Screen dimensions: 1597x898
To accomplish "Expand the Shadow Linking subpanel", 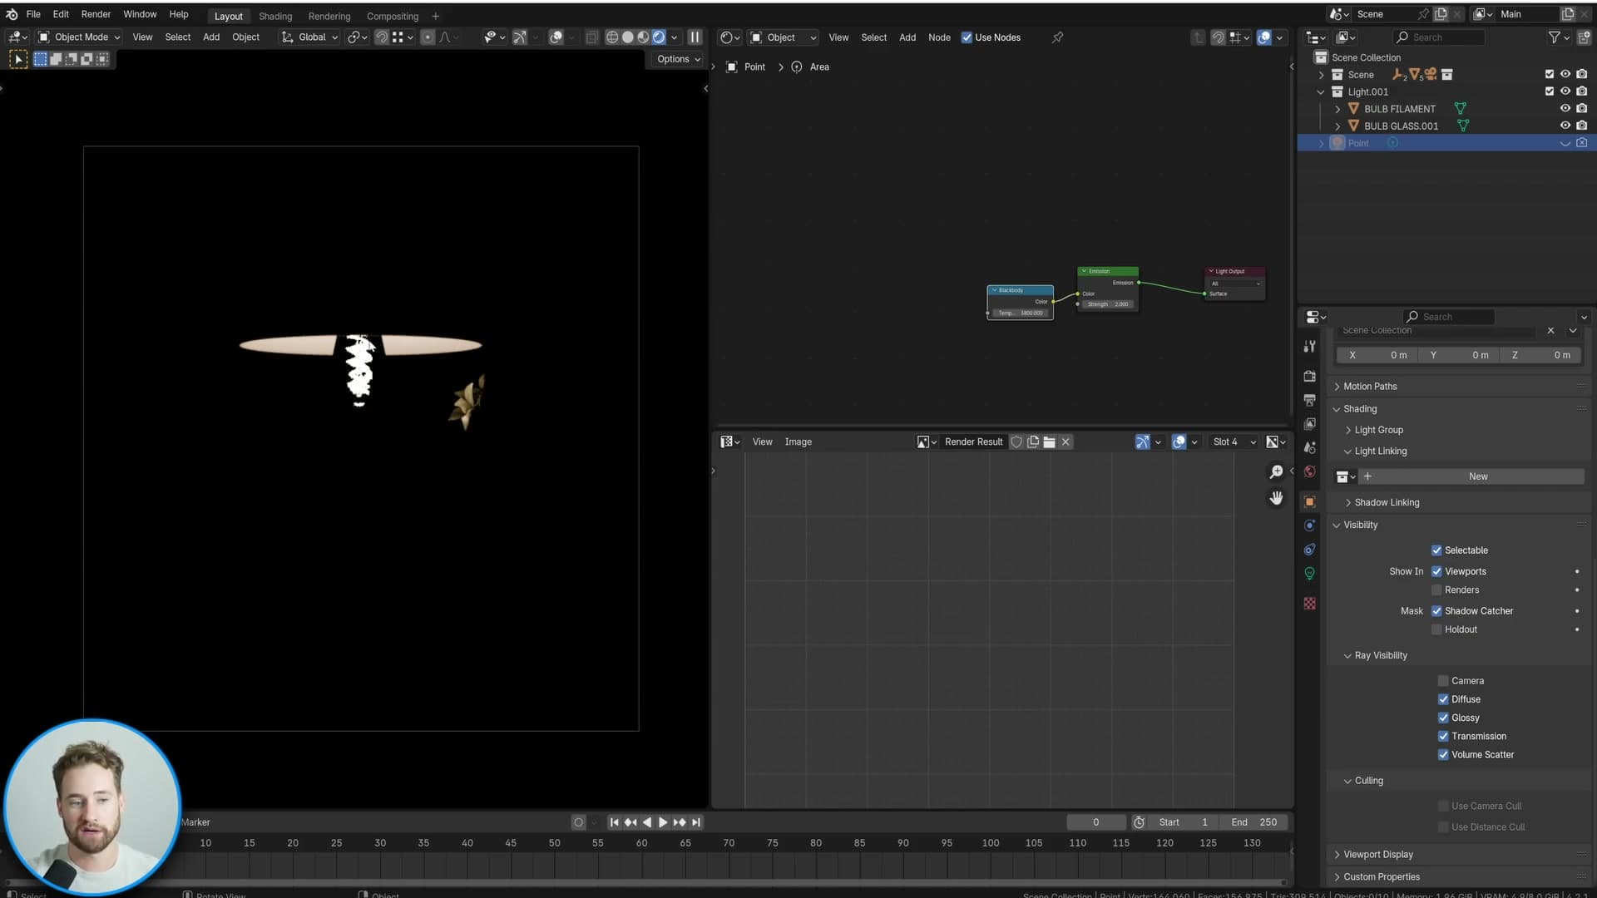I will coord(1387,502).
